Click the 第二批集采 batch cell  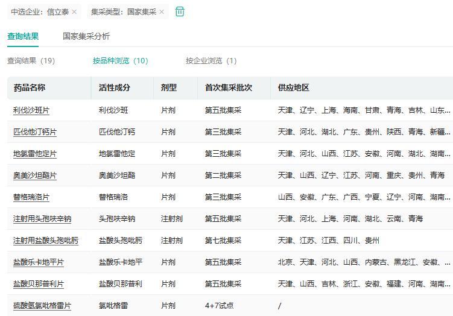click(223, 175)
